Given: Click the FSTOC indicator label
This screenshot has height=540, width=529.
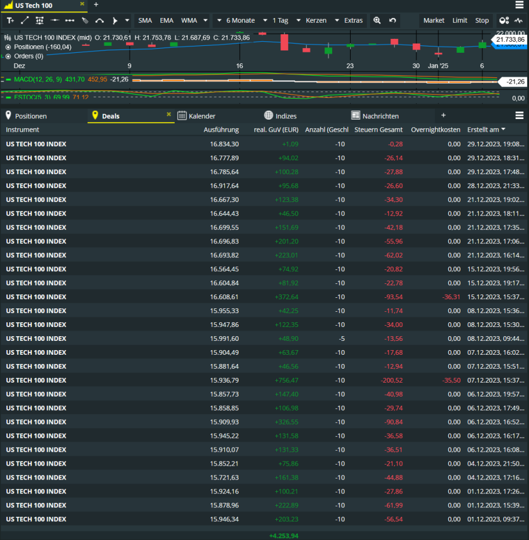Looking at the screenshot, I should pos(33,97).
